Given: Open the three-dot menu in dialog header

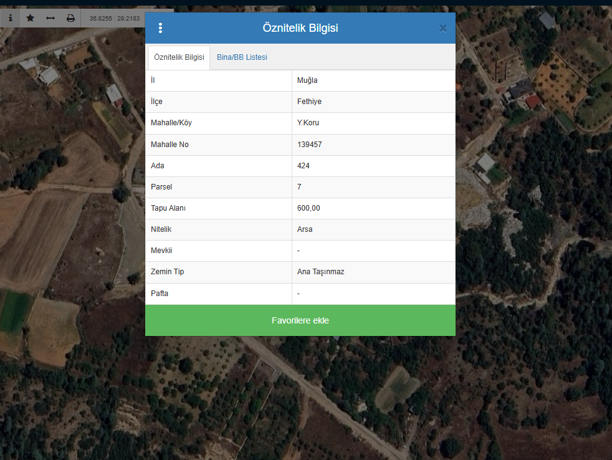Looking at the screenshot, I should (160, 28).
